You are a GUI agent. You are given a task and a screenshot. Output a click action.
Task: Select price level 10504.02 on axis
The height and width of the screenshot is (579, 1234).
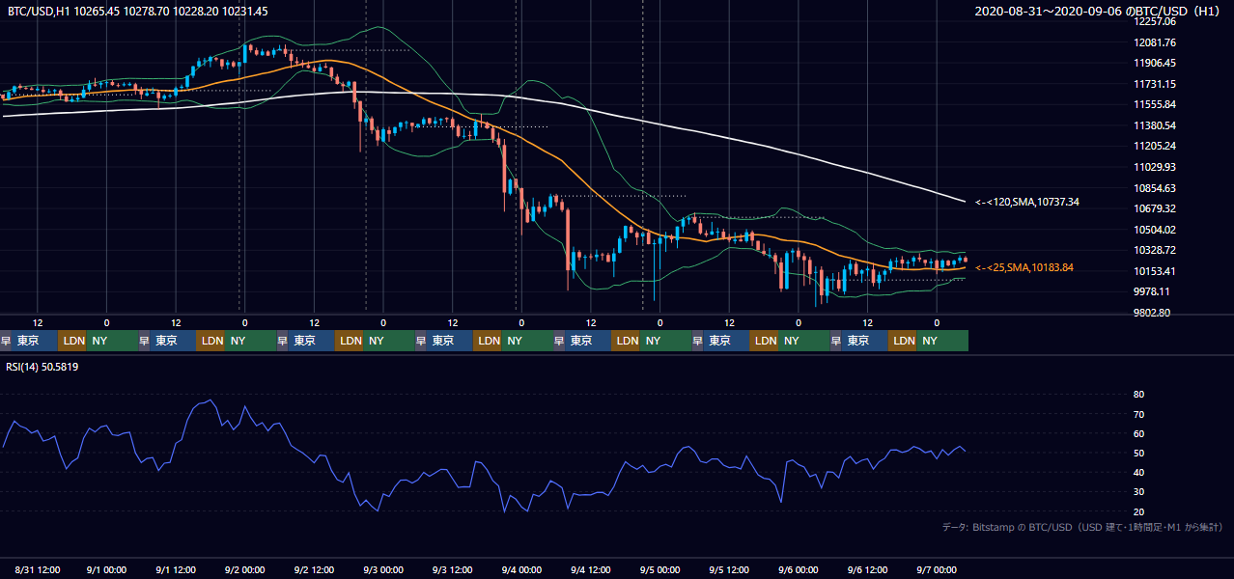[x=1155, y=230]
